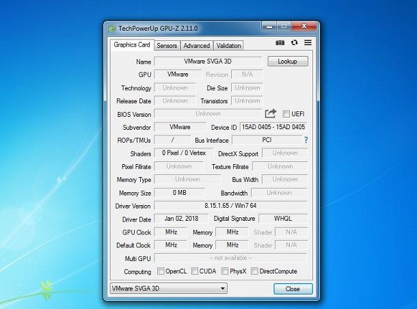Click the Lookup button
This screenshot has width=417, height=309.
(288, 61)
